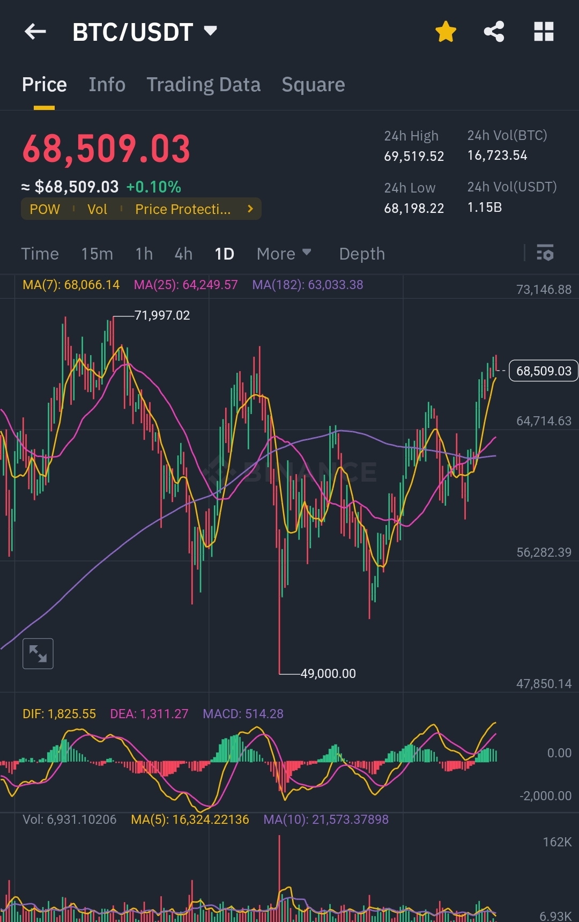Expand the POW Vol tags chevron
This screenshot has width=579, height=922.
click(x=250, y=209)
